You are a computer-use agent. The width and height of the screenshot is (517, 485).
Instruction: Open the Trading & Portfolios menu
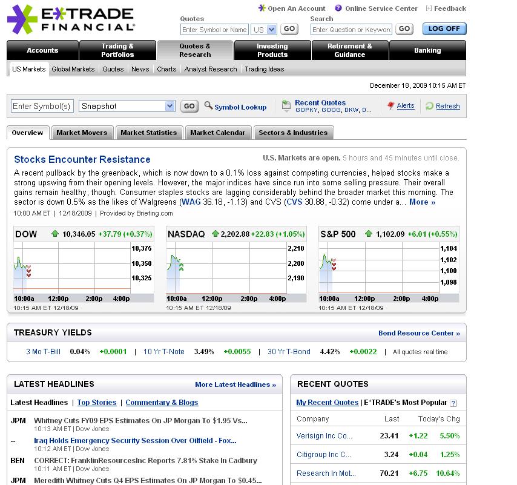click(117, 50)
